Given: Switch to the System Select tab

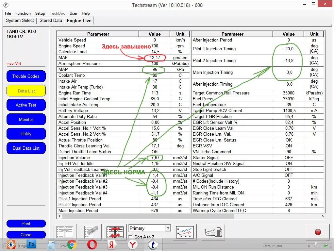Looking at the screenshot, I should pos(20,21).
